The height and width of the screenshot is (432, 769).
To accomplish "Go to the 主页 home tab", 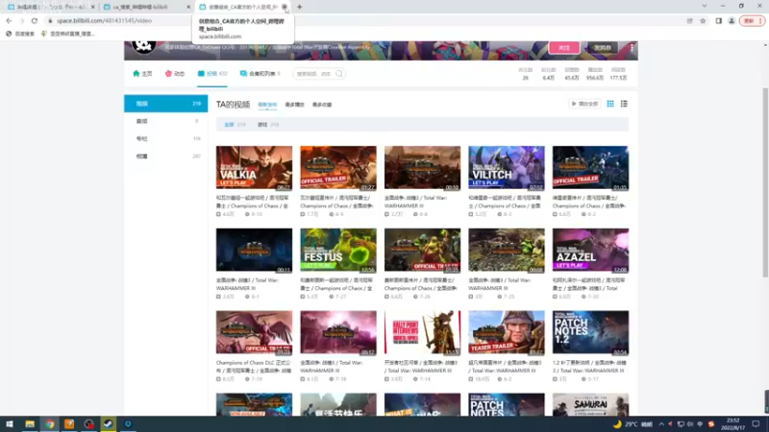I will (x=142, y=74).
